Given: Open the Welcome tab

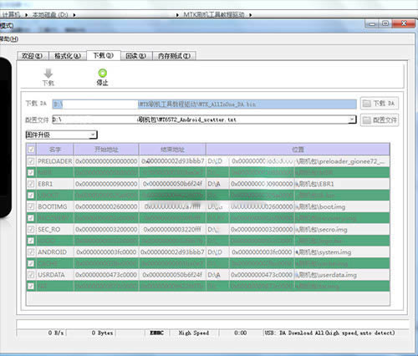Looking at the screenshot, I should (x=33, y=56).
